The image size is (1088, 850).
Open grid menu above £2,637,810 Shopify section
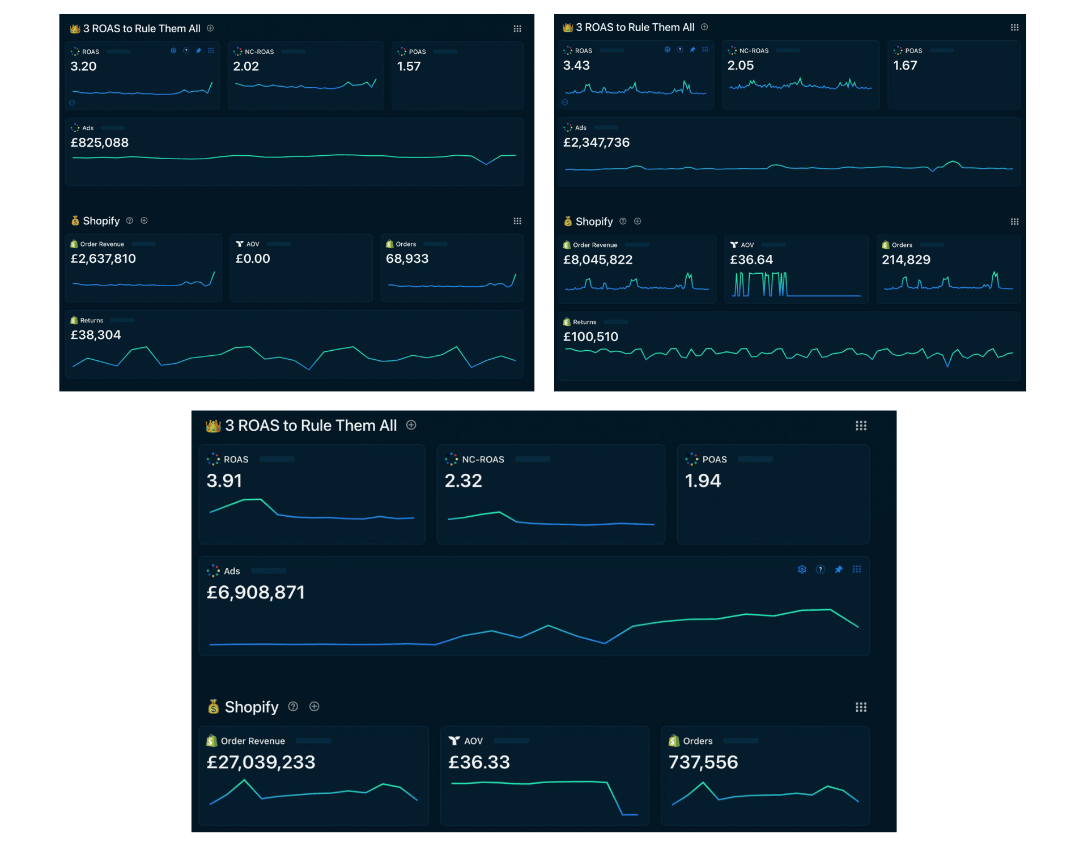tap(517, 221)
